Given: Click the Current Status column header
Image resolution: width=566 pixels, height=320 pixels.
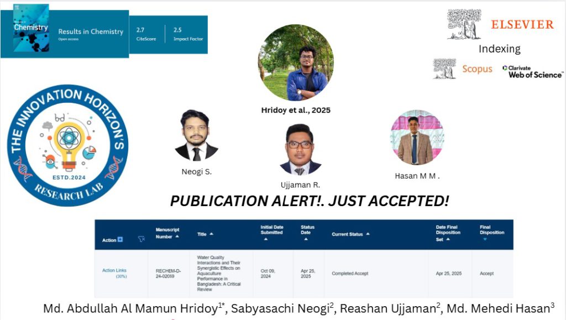Looking at the screenshot, I should (347, 234).
